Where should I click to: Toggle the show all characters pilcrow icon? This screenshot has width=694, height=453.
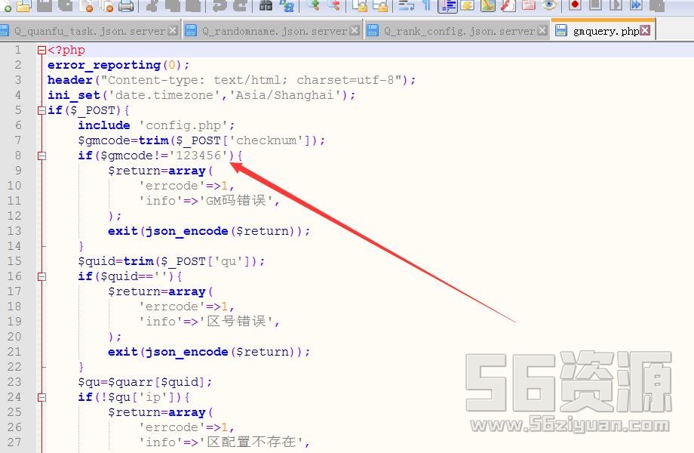426,6
